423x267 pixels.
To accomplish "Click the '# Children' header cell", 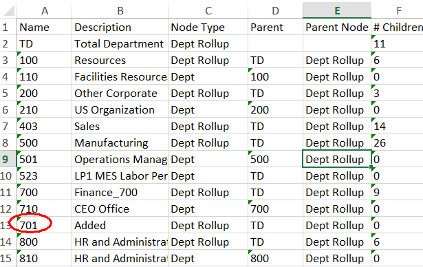I will pyautogui.click(x=397, y=28).
